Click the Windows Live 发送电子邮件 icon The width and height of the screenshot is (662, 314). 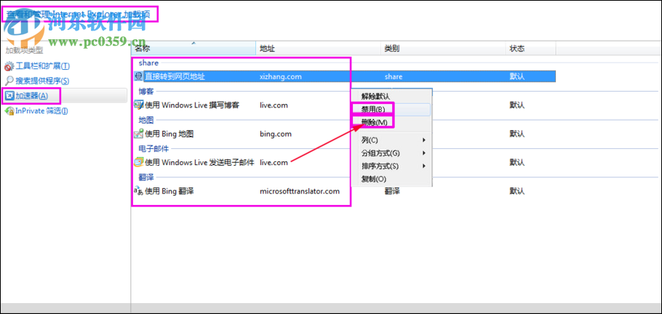pyautogui.click(x=139, y=163)
